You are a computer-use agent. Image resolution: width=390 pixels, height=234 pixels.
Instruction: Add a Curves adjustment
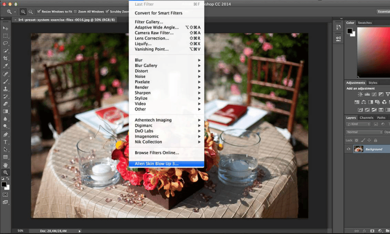click(x=374, y=94)
